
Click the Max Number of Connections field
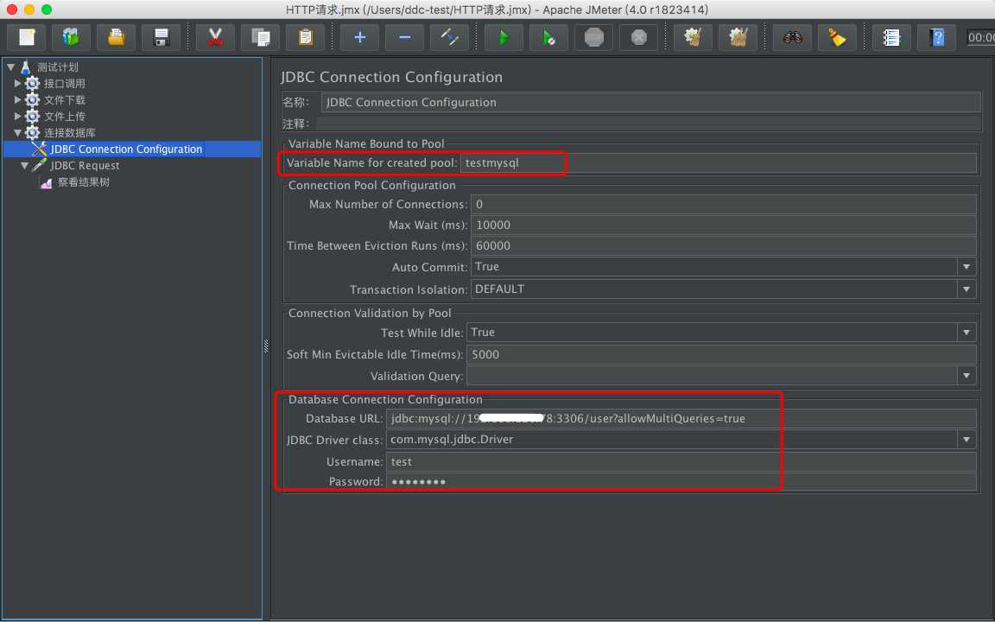pyautogui.click(x=724, y=205)
